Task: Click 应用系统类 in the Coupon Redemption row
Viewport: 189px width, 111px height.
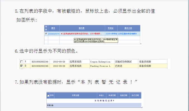Action: pyautogui.click(x=75, y=62)
